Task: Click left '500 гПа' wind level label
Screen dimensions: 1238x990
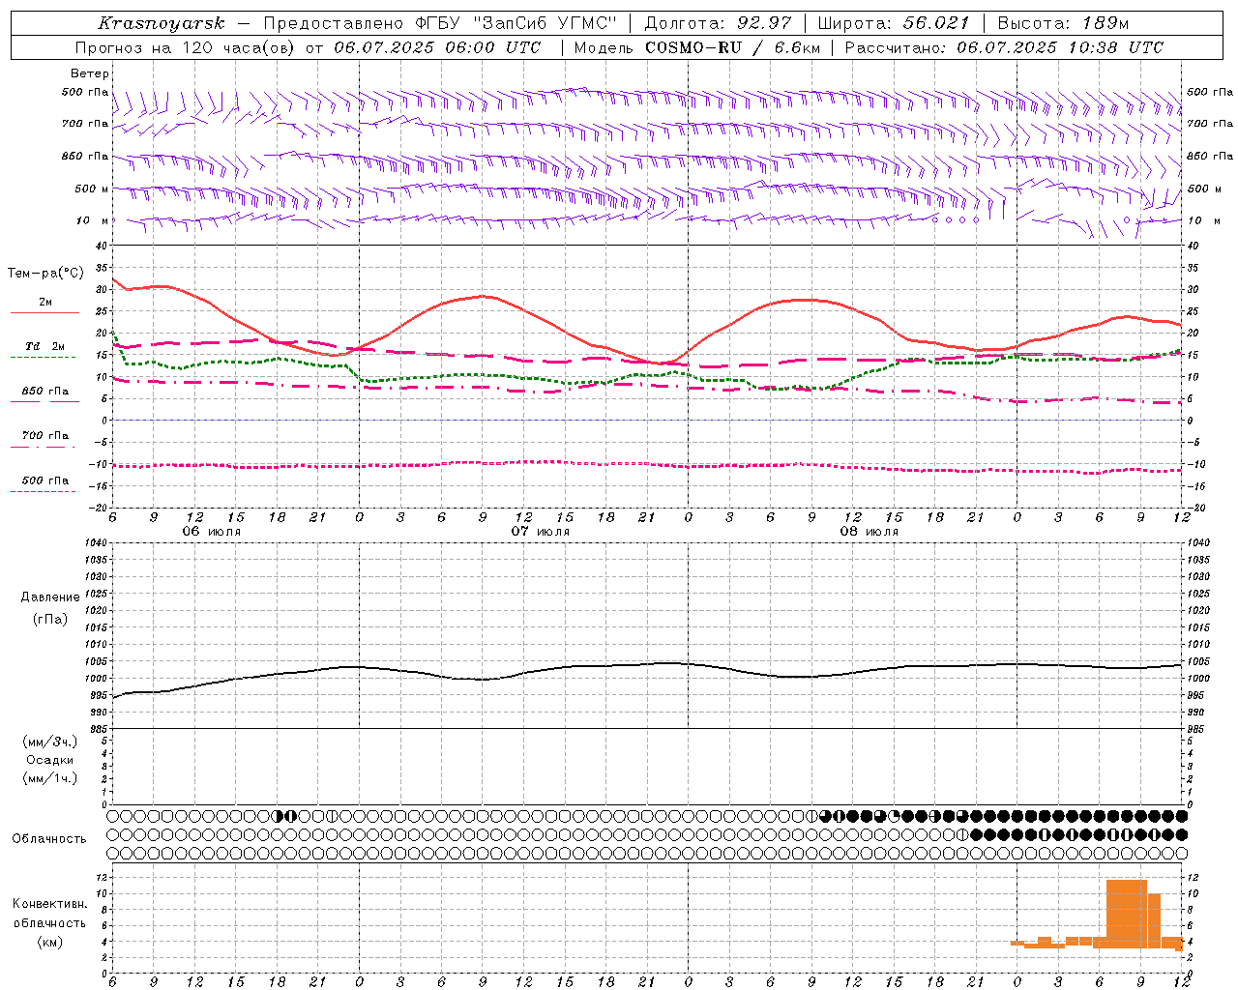Action: coord(85,93)
